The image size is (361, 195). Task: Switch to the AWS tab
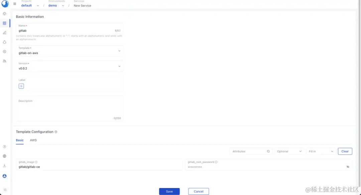click(33, 140)
